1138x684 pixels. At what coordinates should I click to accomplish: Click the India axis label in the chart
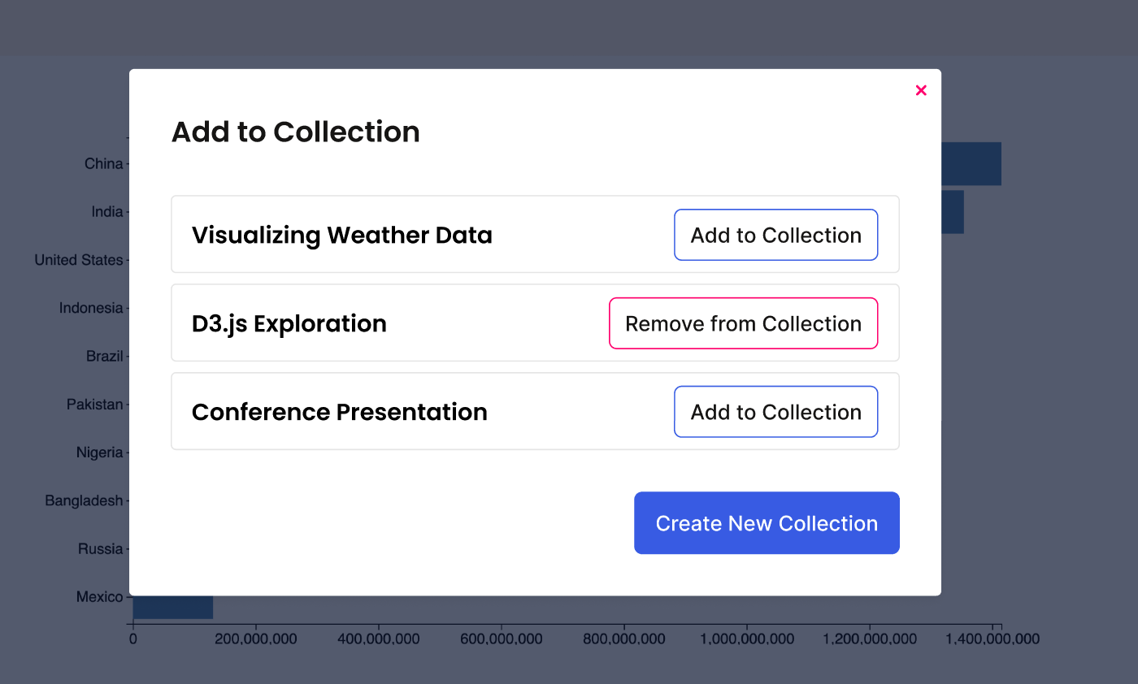tap(107, 212)
